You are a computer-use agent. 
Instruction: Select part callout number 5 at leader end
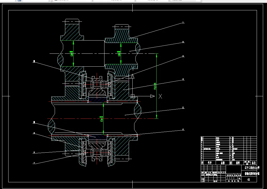coord(183,107)
